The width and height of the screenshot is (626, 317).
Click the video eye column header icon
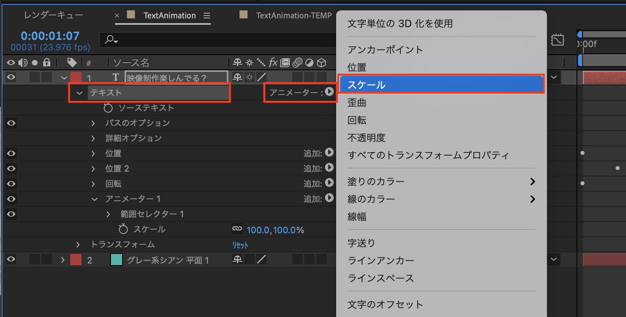point(11,63)
